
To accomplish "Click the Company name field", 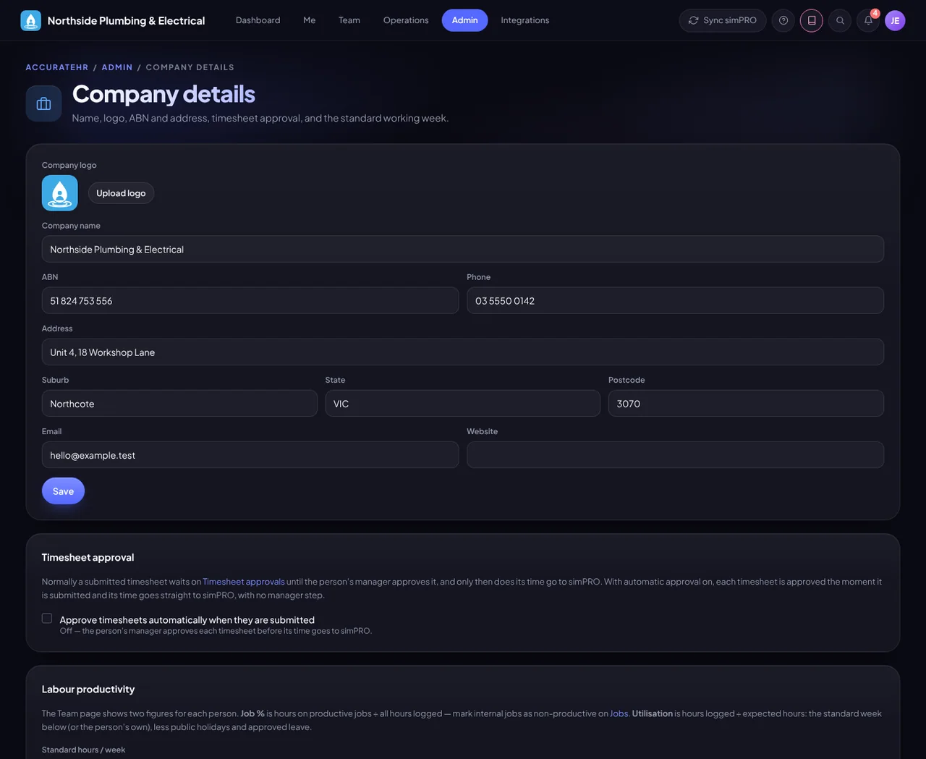I will pos(463,249).
